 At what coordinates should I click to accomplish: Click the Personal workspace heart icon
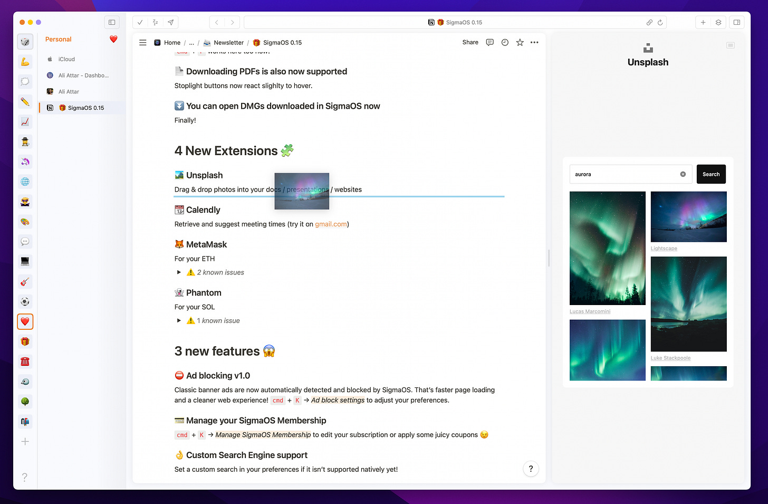(x=113, y=39)
